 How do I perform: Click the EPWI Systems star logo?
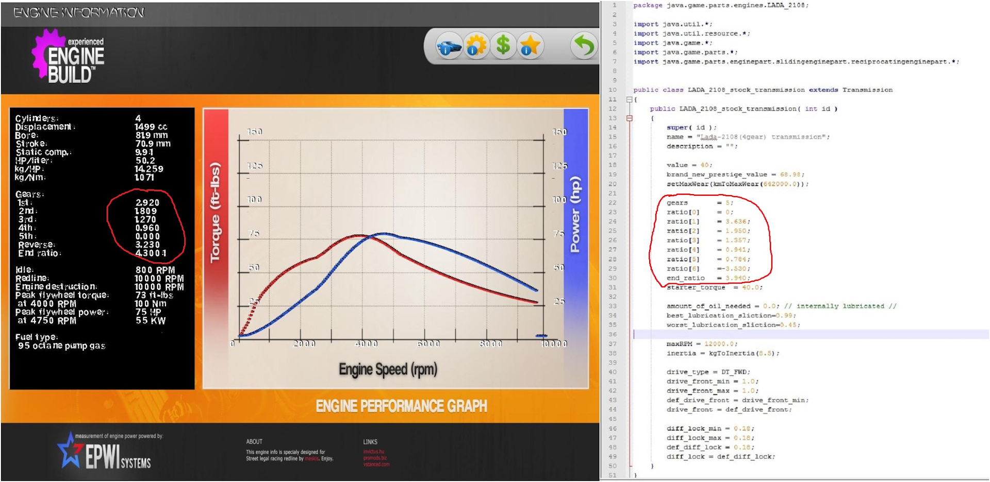(x=104, y=451)
